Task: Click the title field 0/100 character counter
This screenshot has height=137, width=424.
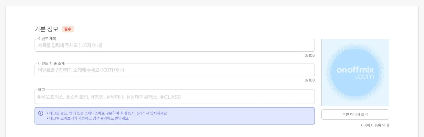Action: [x=309, y=56]
